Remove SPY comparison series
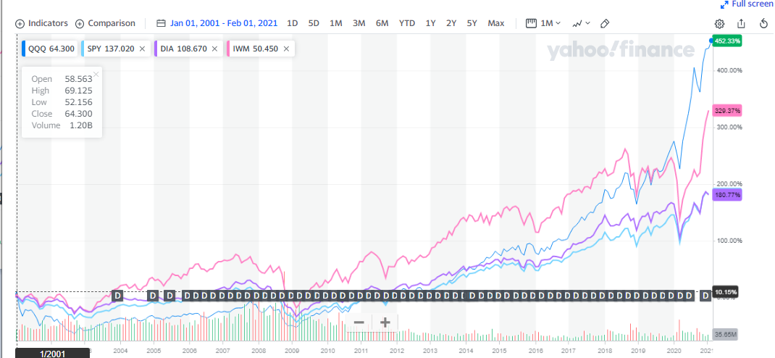Screen dimensions: 775x358 tap(142, 49)
